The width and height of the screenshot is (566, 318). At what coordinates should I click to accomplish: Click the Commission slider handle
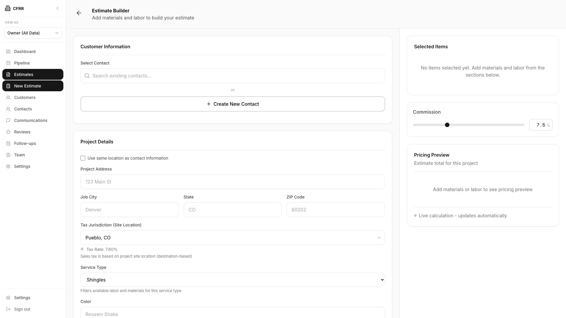click(447, 125)
